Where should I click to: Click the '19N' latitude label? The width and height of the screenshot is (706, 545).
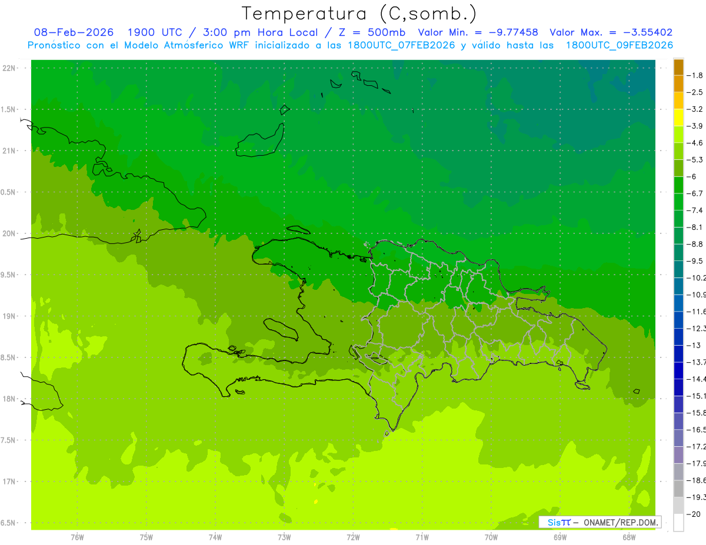click(x=10, y=316)
